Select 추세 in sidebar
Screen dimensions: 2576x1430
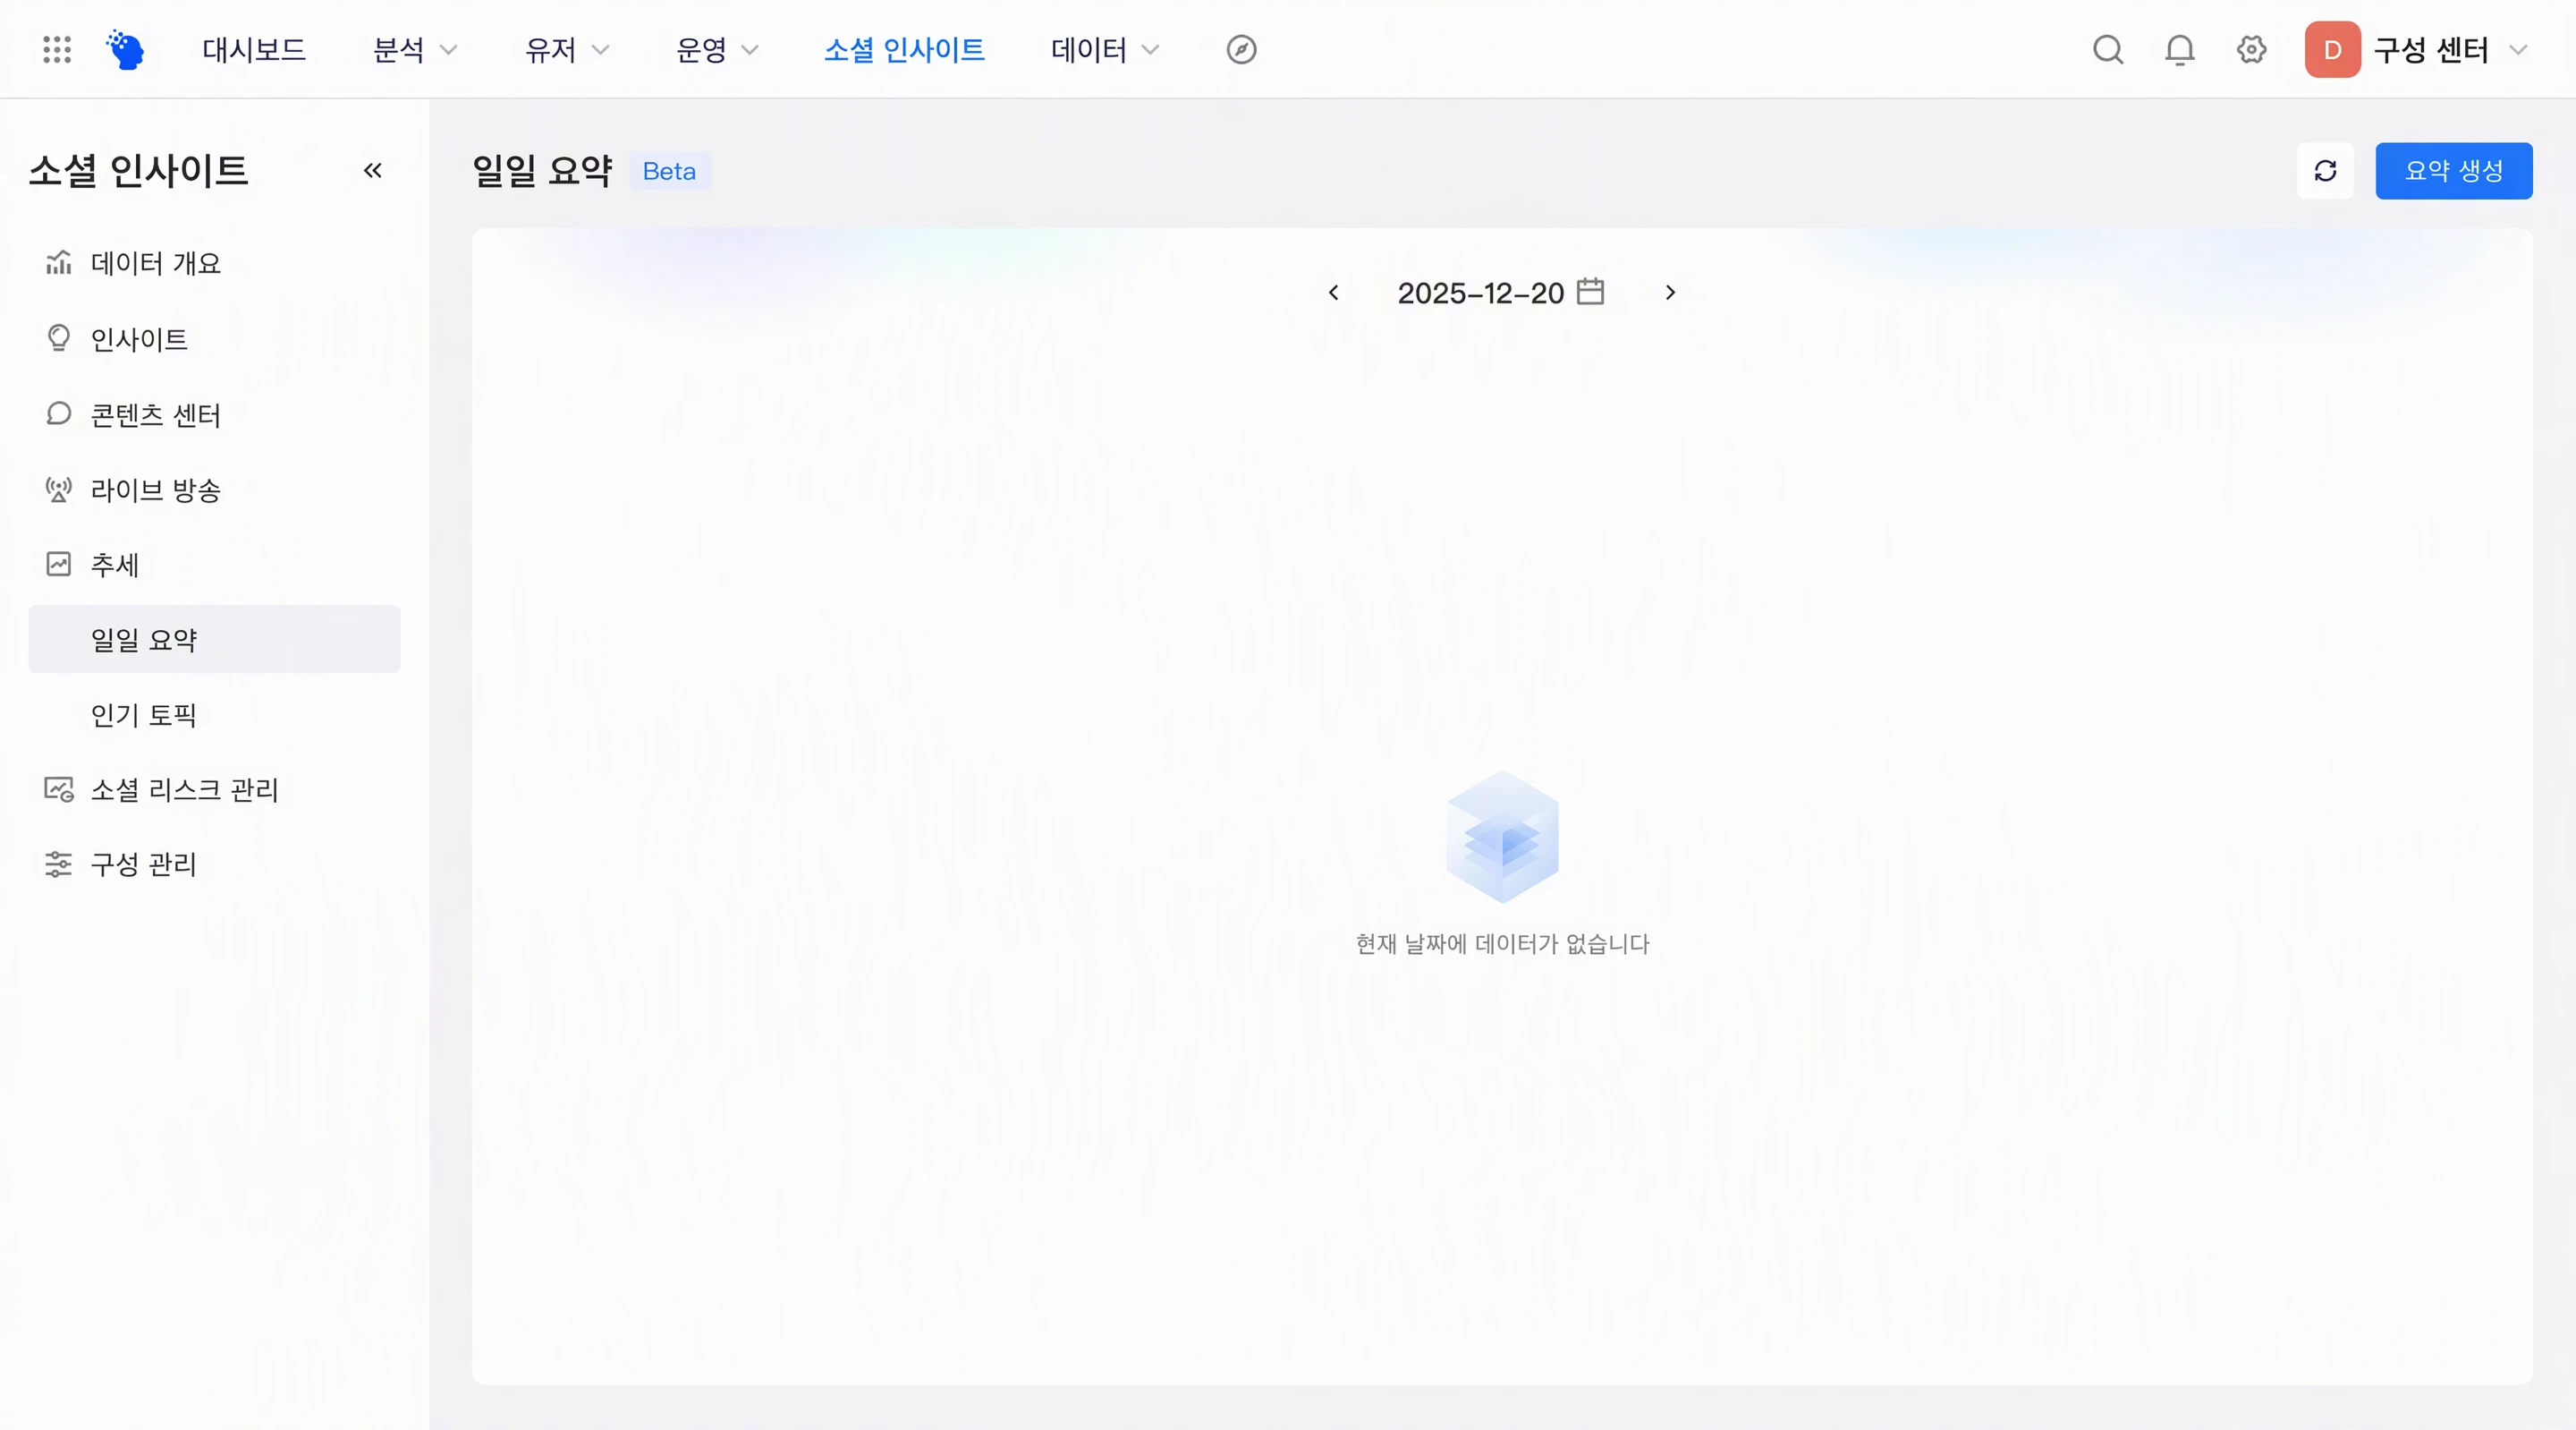214,564
